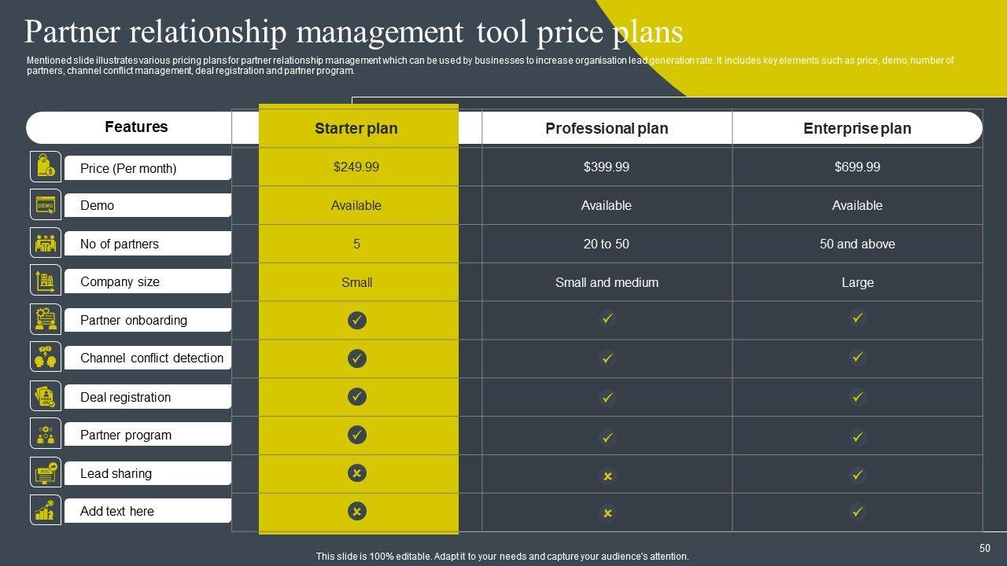Select the bar chart icon beside Add text here
The image size is (1007, 566).
pos(45,510)
